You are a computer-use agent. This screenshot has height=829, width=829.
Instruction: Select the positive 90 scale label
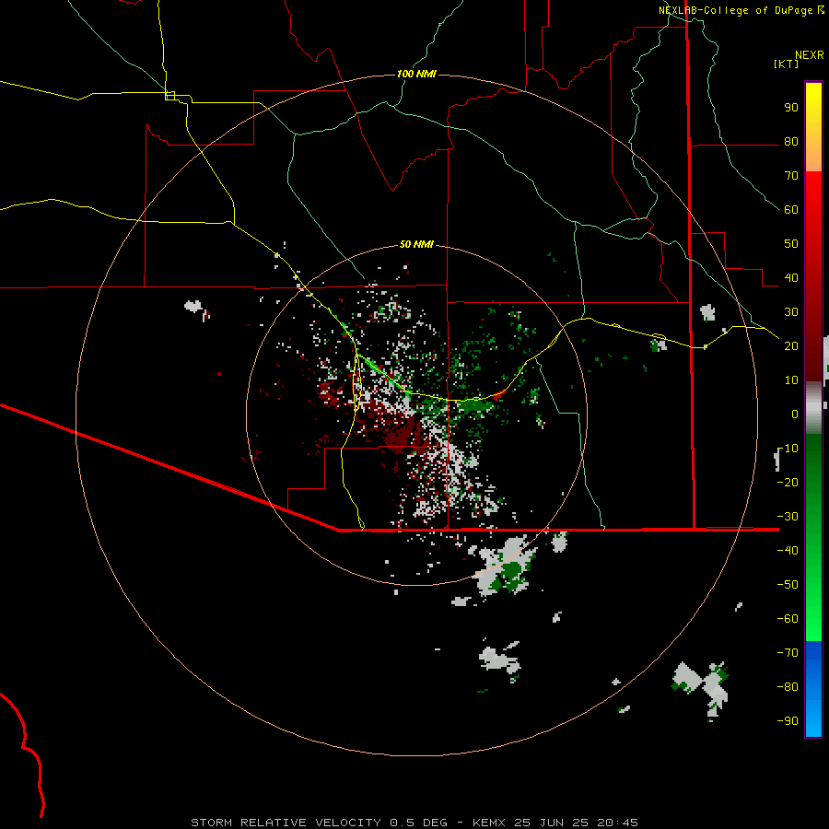click(x=791, y=108)
